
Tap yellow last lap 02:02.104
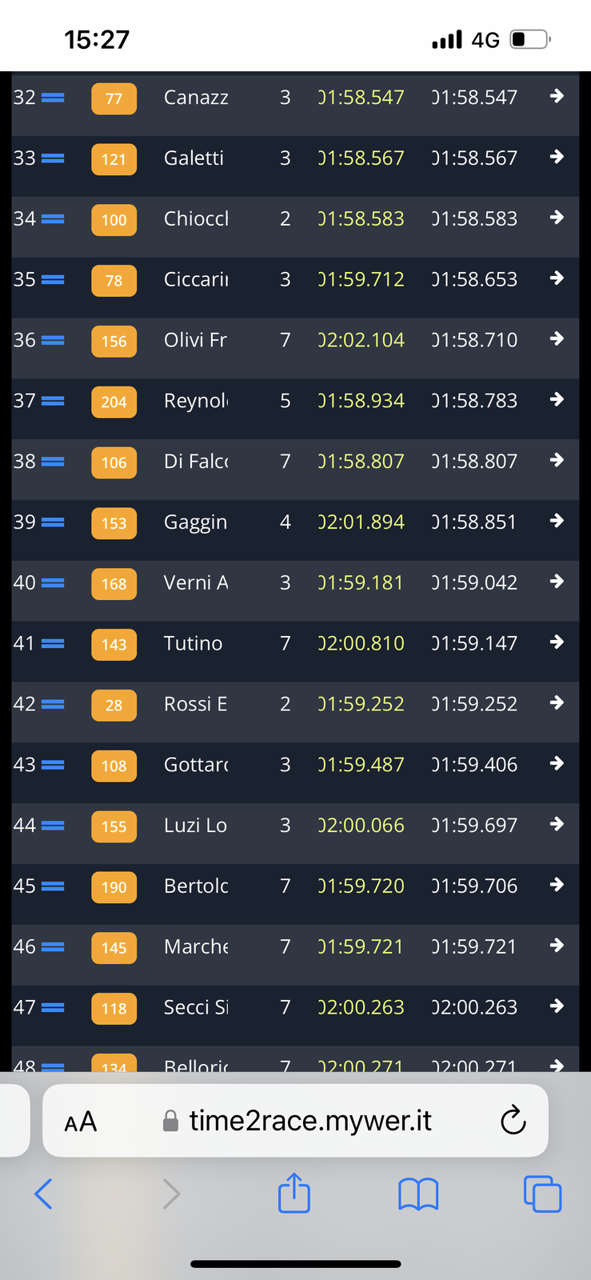click(361, 340)
